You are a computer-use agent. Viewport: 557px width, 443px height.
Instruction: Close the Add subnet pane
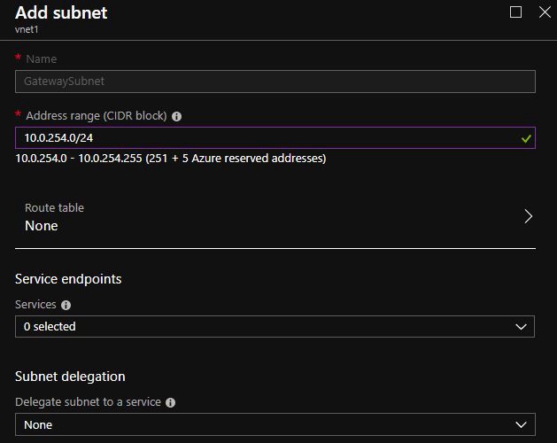coord(544,12)
